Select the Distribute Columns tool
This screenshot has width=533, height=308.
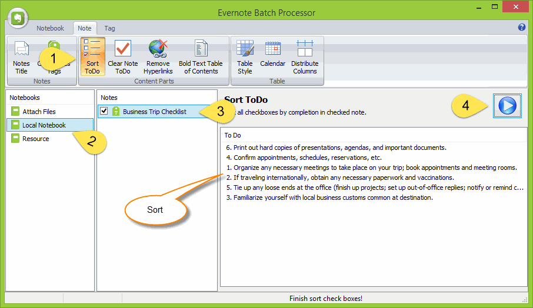[305, 56]
